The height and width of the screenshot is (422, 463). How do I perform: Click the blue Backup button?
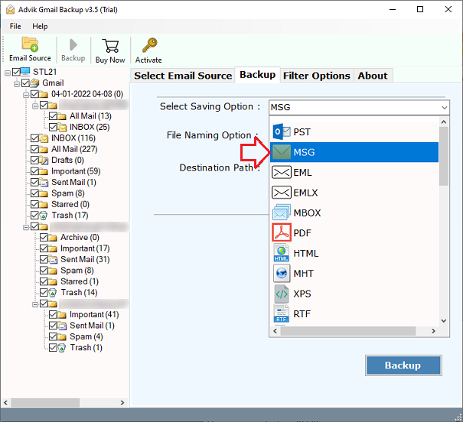point(403,365)
